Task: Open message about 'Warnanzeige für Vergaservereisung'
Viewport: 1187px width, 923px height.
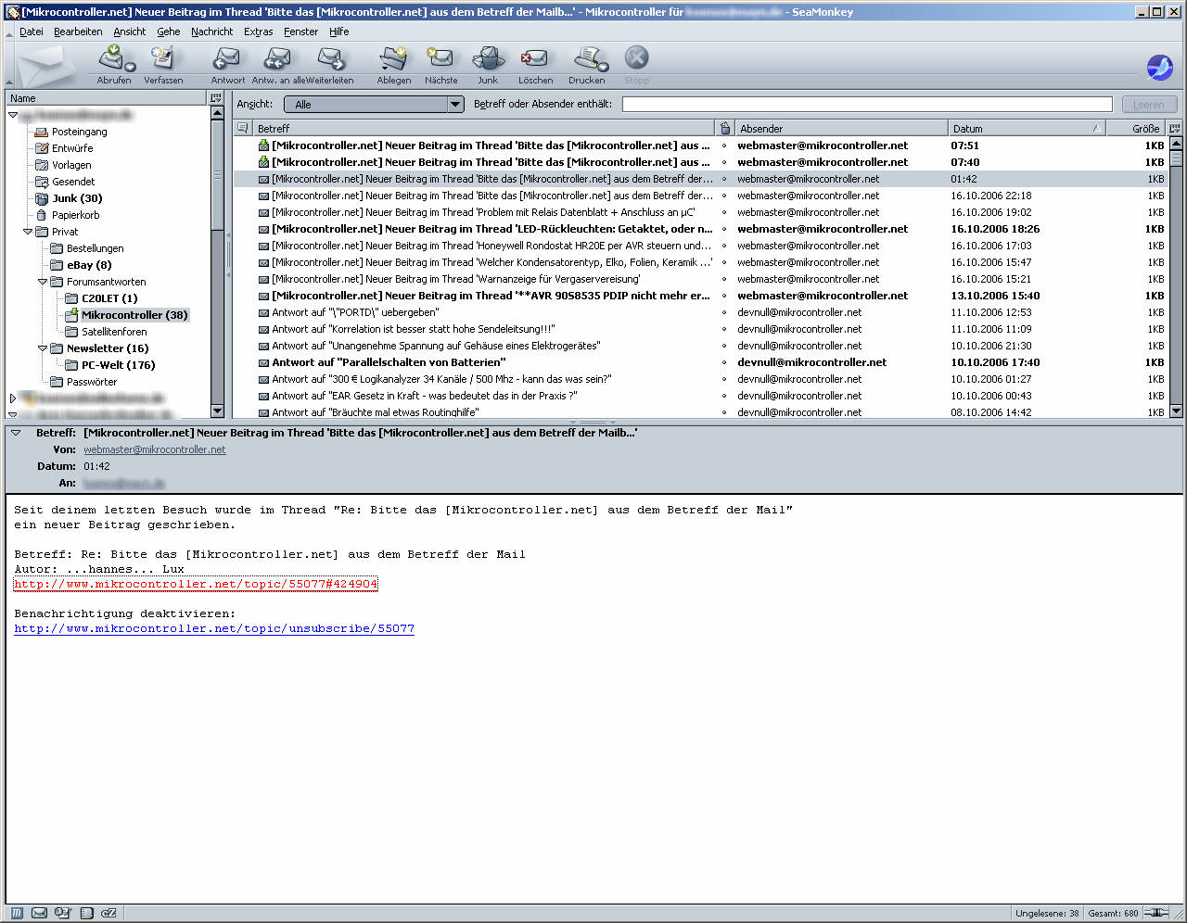Action: [455, 279]
